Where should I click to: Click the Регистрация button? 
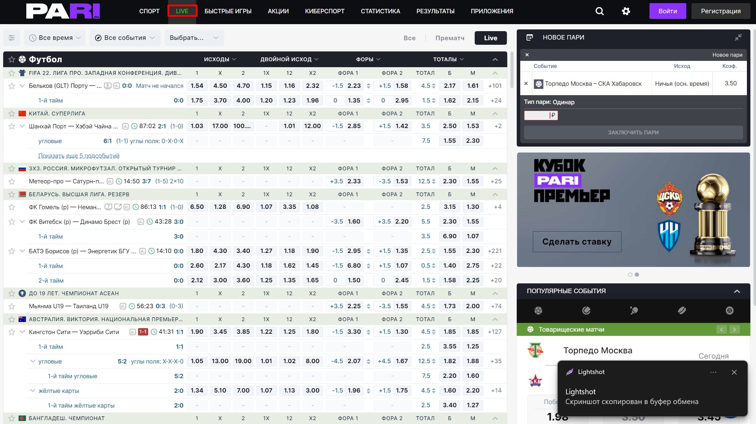coord(721,11)
